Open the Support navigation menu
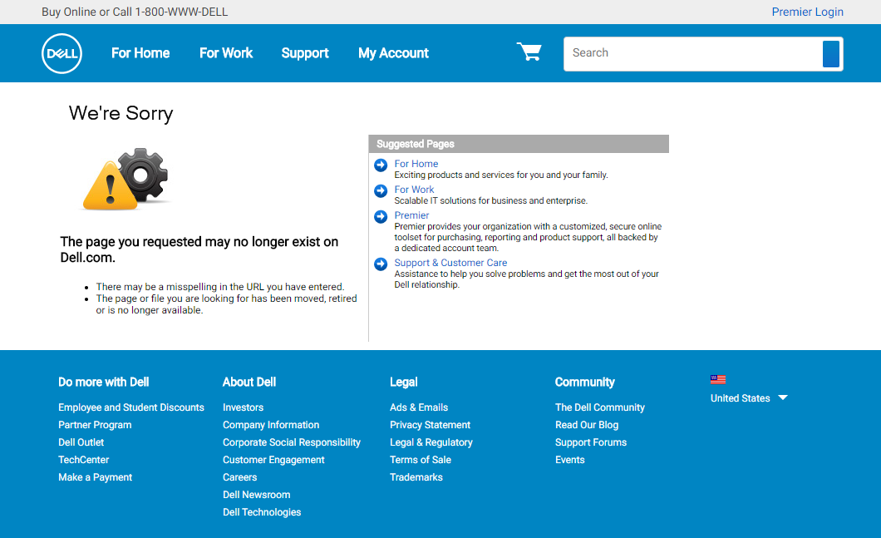Screen dimensions: 881x538 305,53
